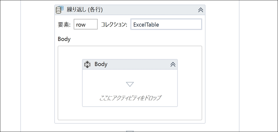Select the inner Body sequence title
The width and height of the screenshot is (278, 132).
point(101,64)
